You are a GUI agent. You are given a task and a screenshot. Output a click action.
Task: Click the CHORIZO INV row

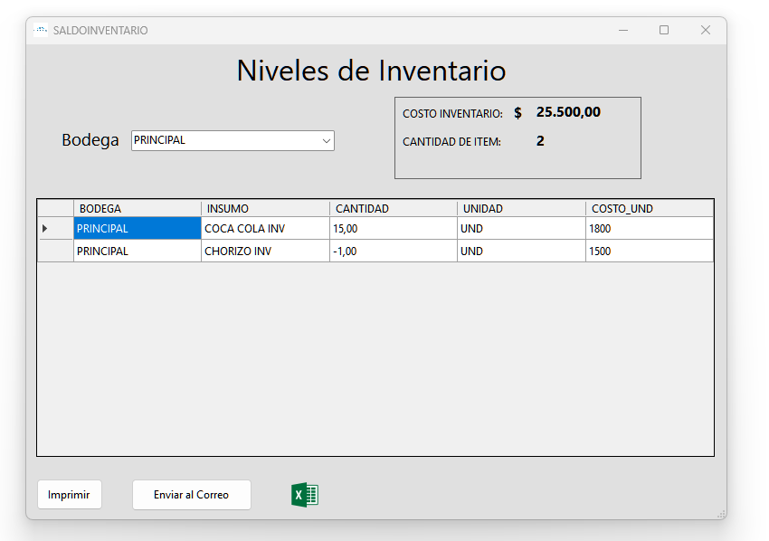pos(262,251)
